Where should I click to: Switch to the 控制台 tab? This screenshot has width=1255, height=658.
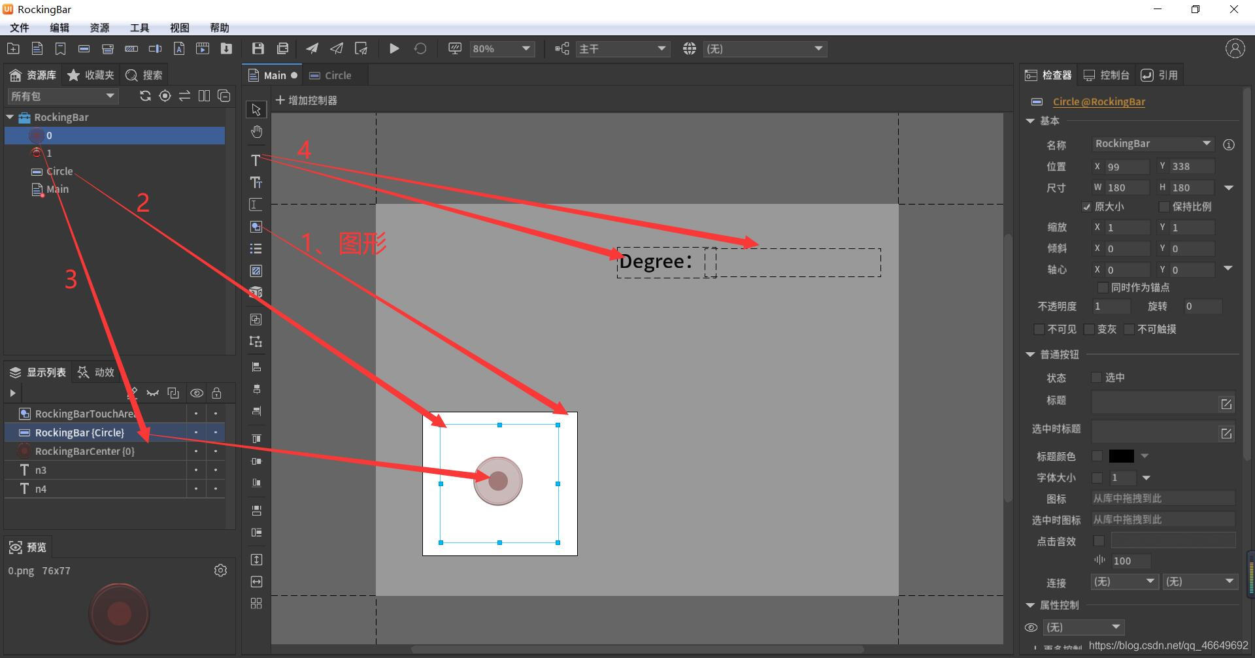[1107, 75]
